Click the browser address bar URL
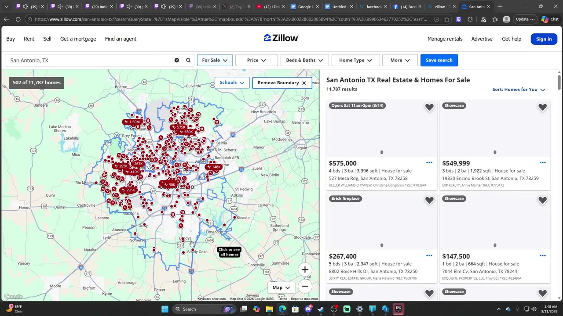Image resolution: width=563 pixels, height=316 pixels. [x=231, y=19]
